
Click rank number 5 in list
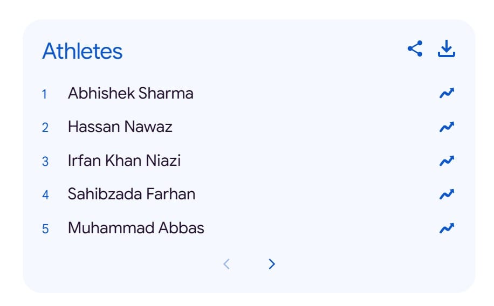coord(45,228)
